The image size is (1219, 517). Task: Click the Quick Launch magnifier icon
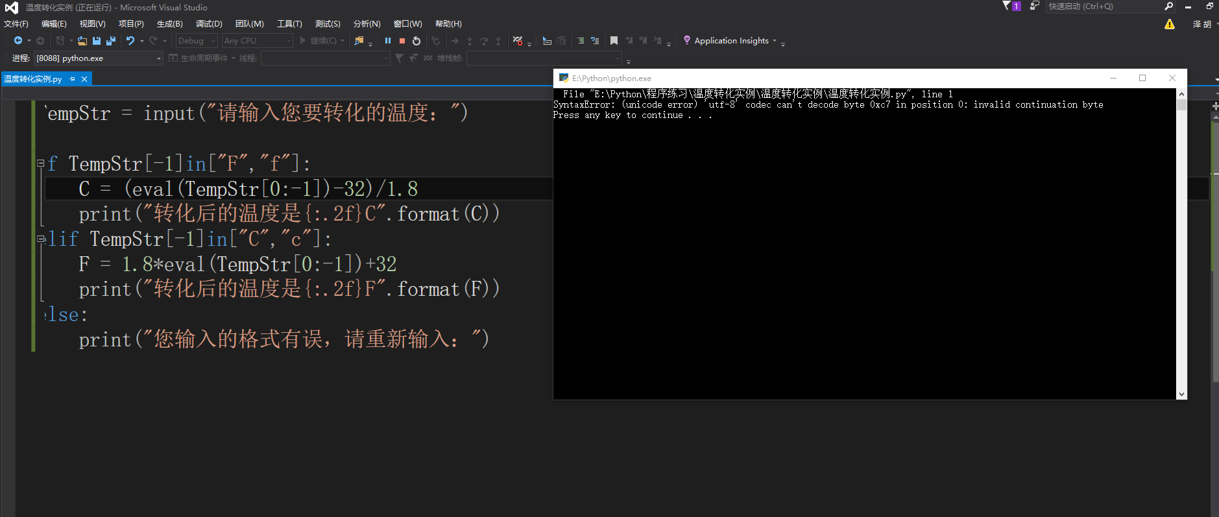[x=1169, y=6]
